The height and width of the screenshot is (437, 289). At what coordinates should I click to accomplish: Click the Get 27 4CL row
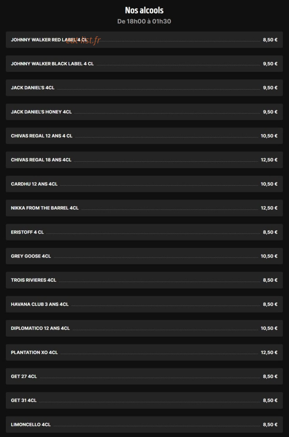(144, 376)
